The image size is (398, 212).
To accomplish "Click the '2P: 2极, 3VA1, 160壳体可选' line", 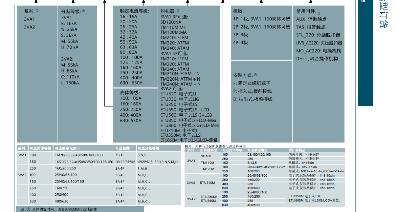I will (262, 27).
